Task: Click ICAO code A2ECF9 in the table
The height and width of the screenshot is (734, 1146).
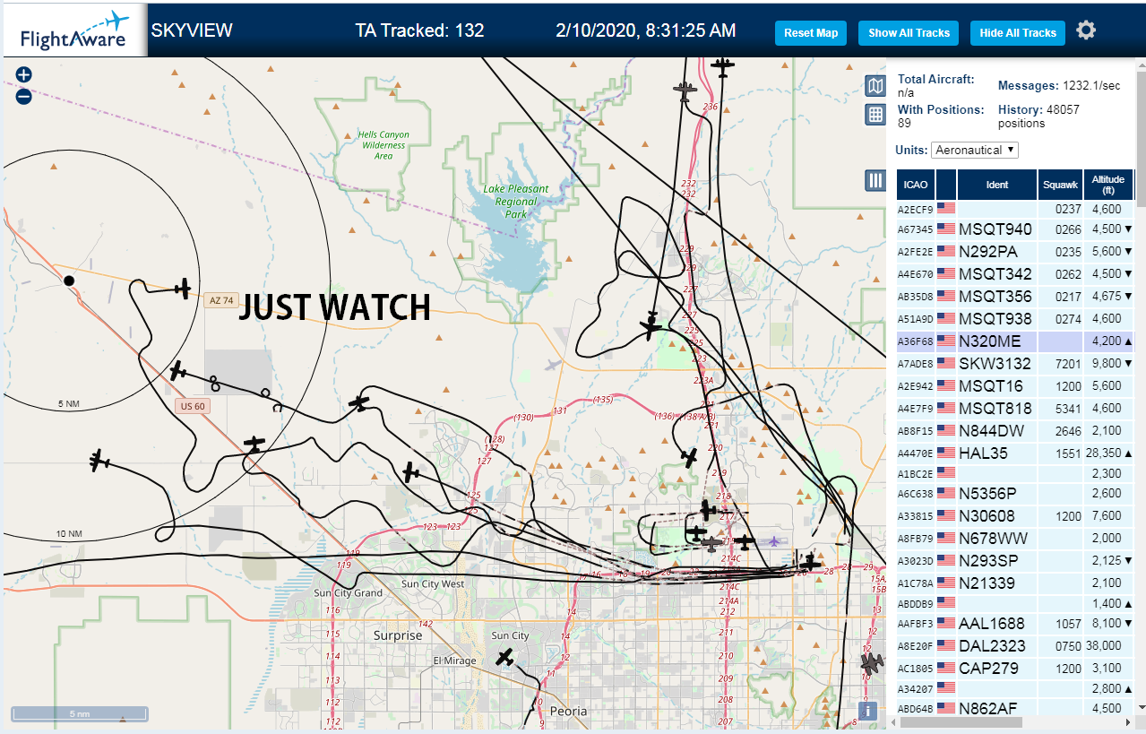Action: pos(915,210)
